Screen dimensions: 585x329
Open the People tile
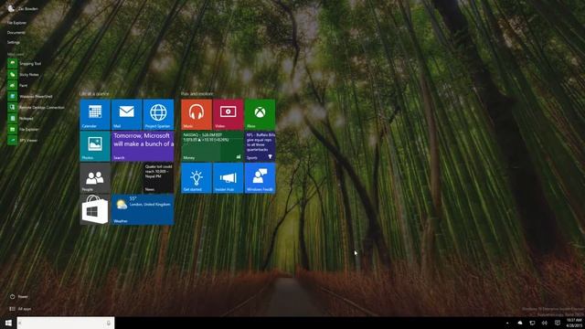pos(95,178)
